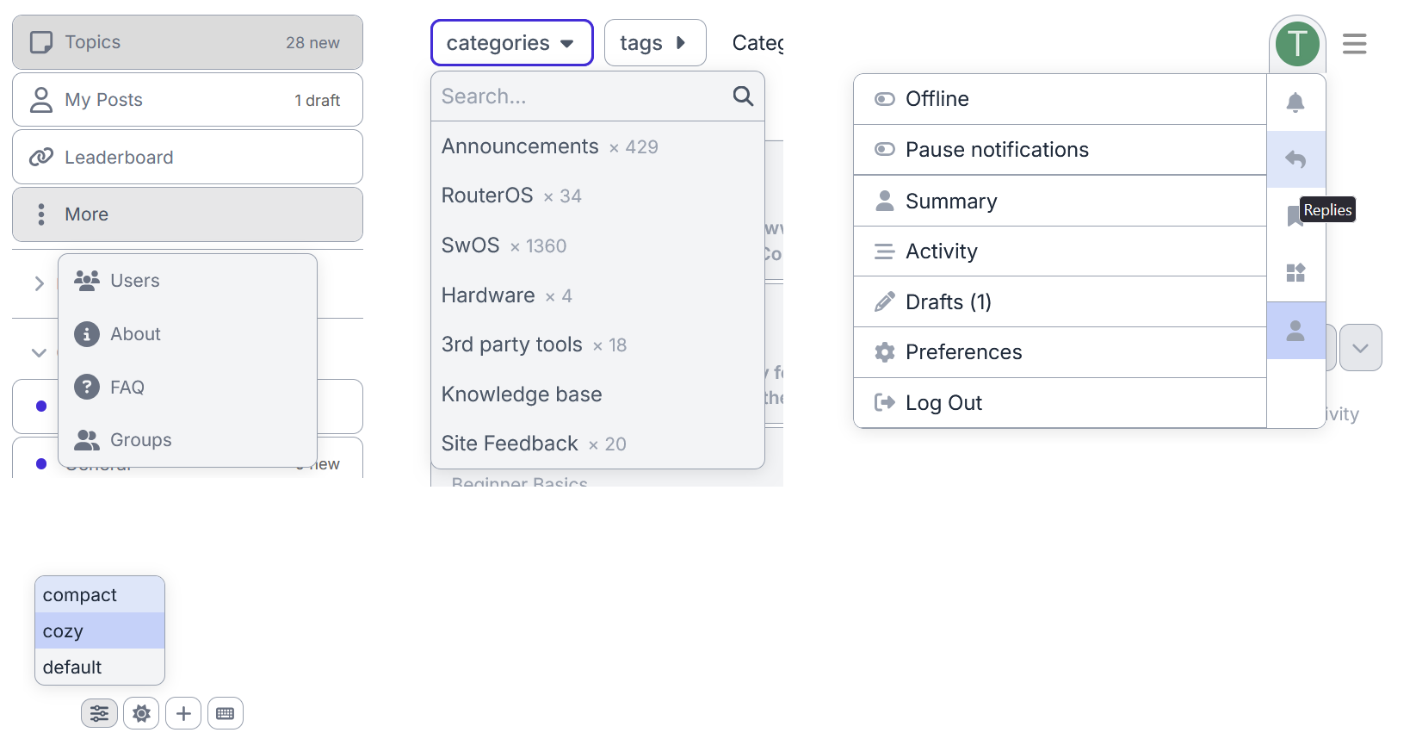Click the search magnifier icon
The height and width of the screenshot is (745, 1416).
[x=742, y=96]
